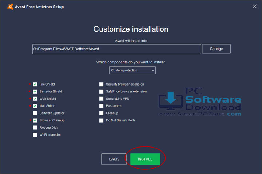This screenshot has width=262, height=174.
Task: Click the Browser Cleanup label
Action: click(52, 120)
